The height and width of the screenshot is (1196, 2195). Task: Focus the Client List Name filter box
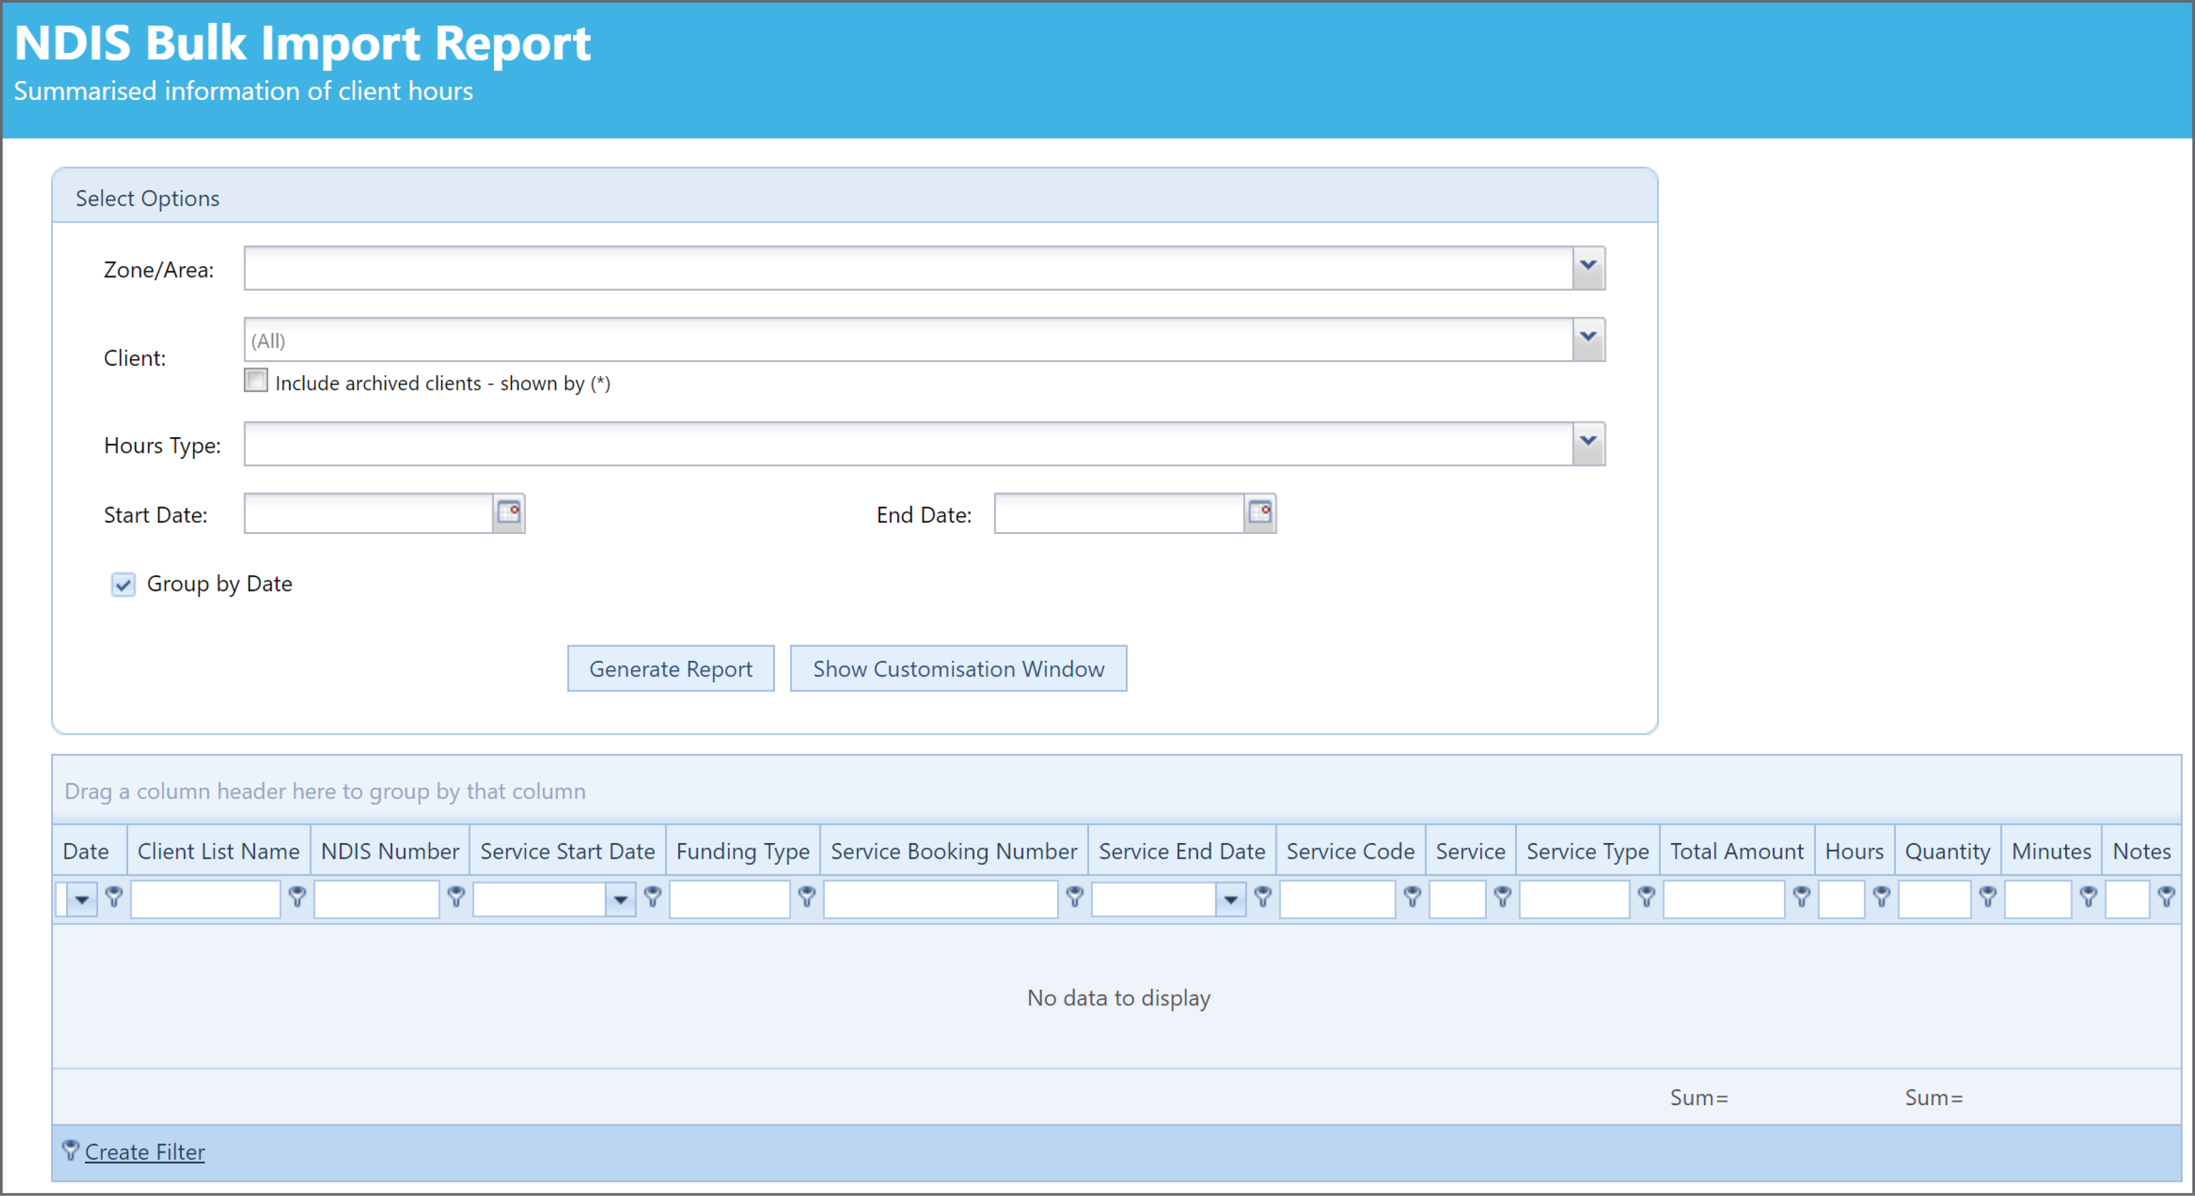click(x=205, y=900)
